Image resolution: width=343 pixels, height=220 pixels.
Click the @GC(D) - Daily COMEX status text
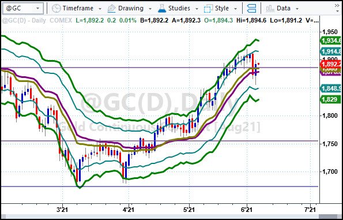(37, 21)
